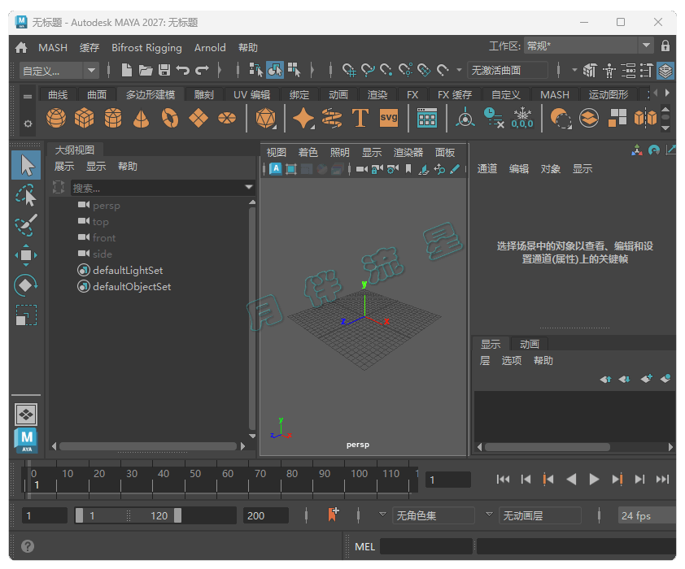Toggle the workspace lock icon
This screenshot has width=685, height=569.
point(665,46)
